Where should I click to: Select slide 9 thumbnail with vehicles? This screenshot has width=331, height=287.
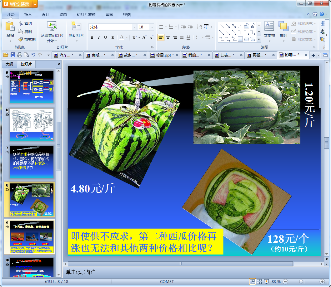pyautogui.click(x=32, y=237)
